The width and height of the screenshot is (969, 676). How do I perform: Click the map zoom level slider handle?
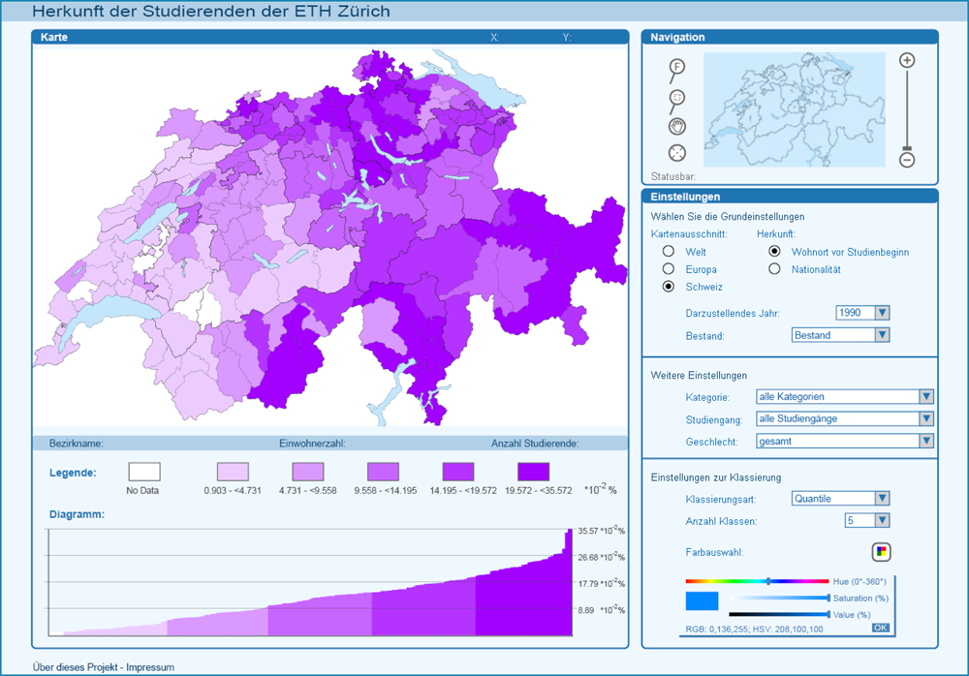(907, 148)
